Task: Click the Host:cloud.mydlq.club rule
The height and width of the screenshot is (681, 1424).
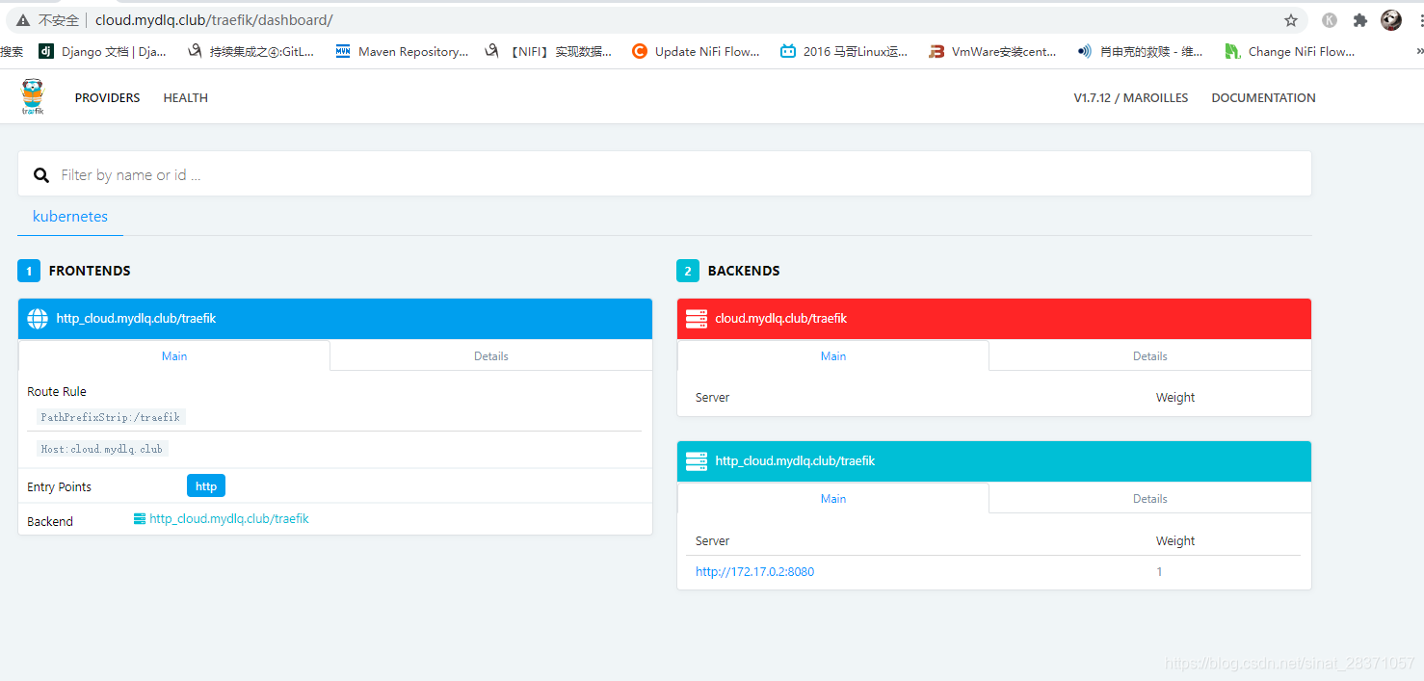Action: coord(102,449)
